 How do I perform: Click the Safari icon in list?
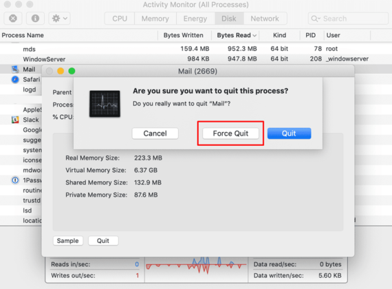pos(15,79)
